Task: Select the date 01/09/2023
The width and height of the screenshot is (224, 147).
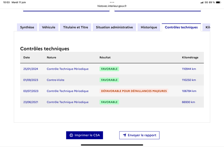Action: click(31, 80)
